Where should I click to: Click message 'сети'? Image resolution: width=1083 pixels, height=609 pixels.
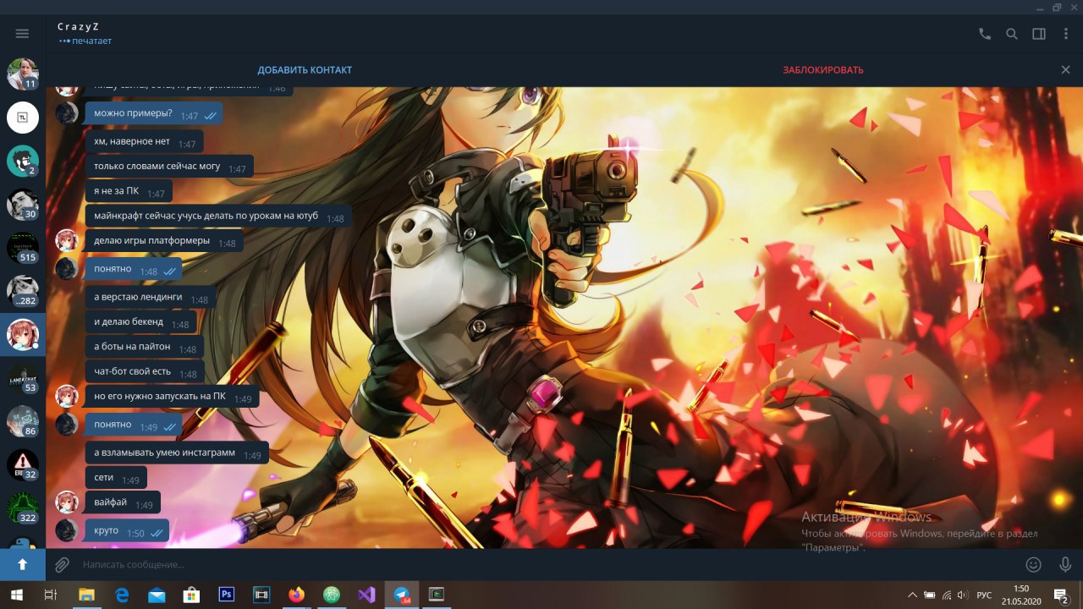116,479
